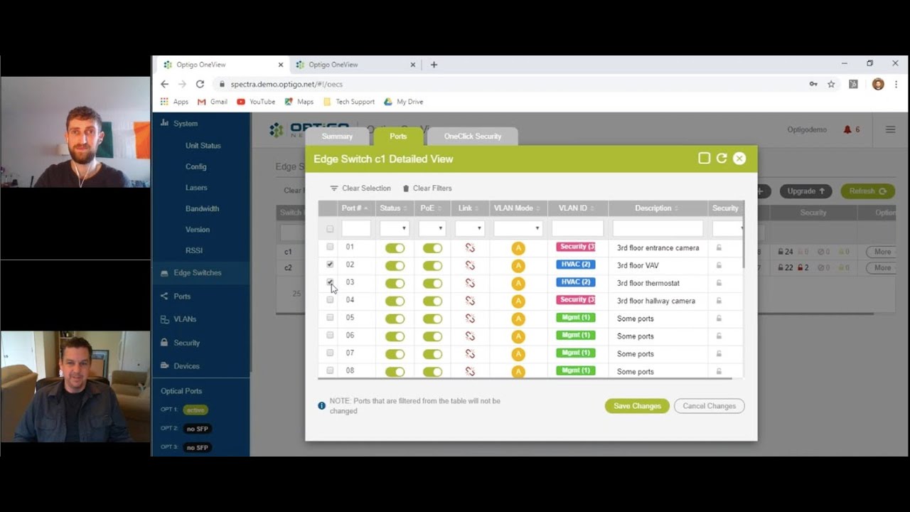Click the refresh icon in dialog header
The width and height of the screenshot is (910, 512).
coord(722,159)
